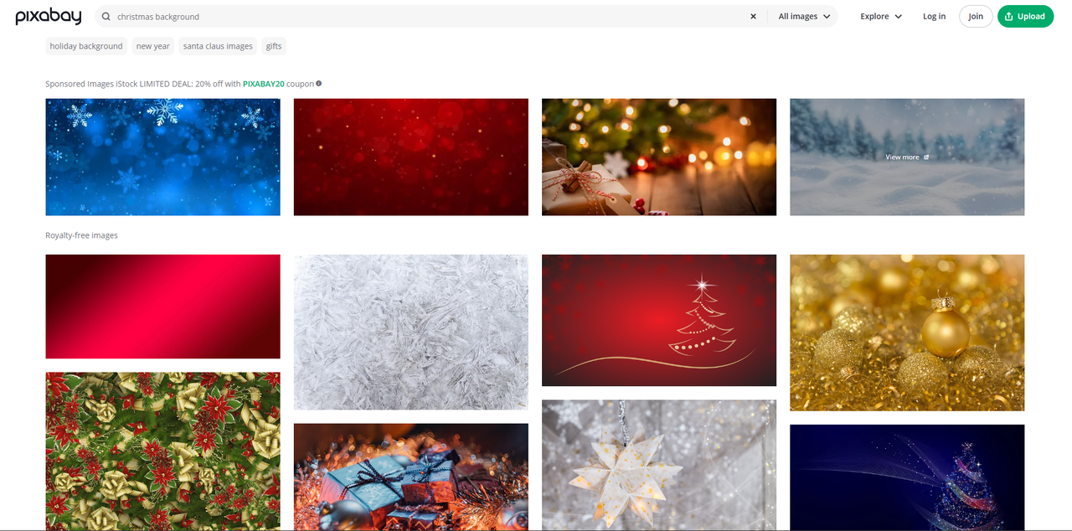
Task: Open the Pixabay logo home link
Action: [49, 17]
